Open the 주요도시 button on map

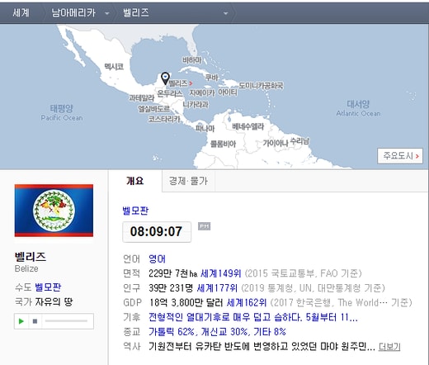pos(400,156)
